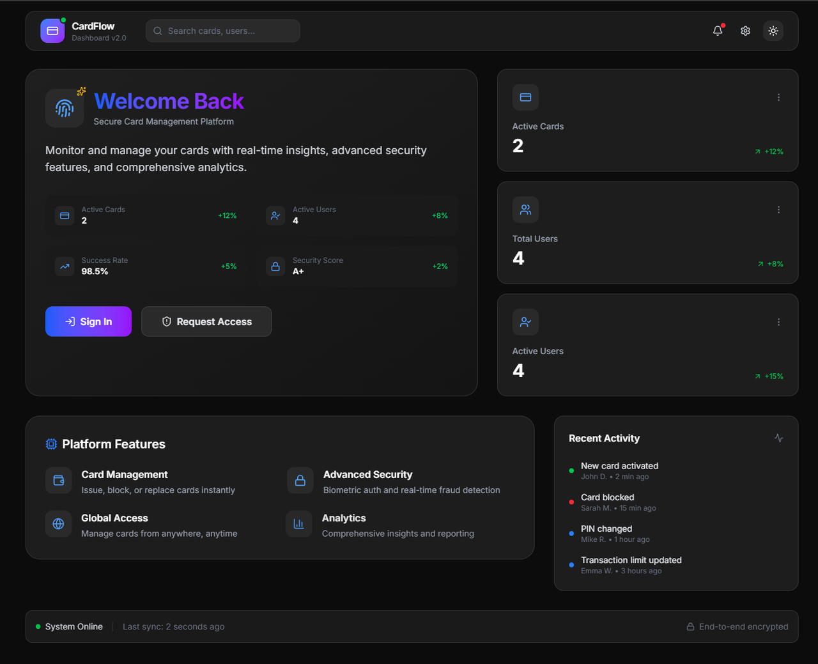Click the Advanced Security lock icon
The width and height of the screenshot is (818, 664).
tap(300, 481)
